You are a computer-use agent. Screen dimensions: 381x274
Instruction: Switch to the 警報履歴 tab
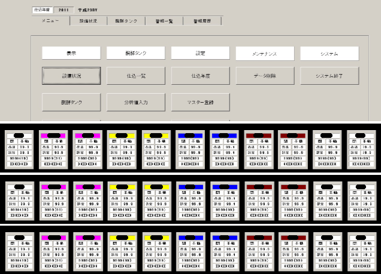[202, 21]
